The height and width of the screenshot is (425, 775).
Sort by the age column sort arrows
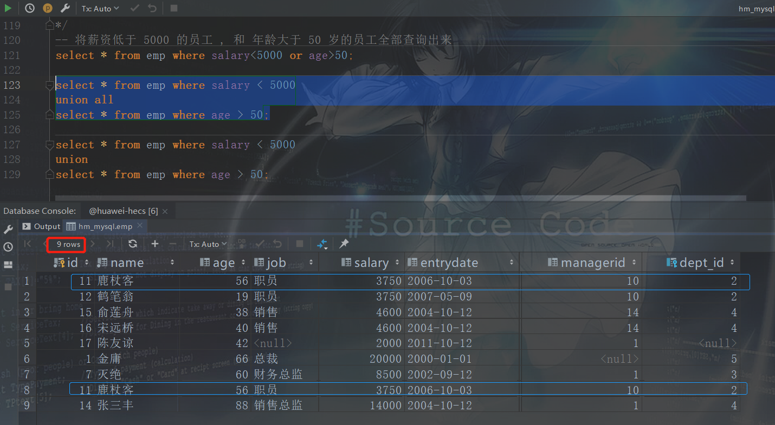click(x=243, y=263)
